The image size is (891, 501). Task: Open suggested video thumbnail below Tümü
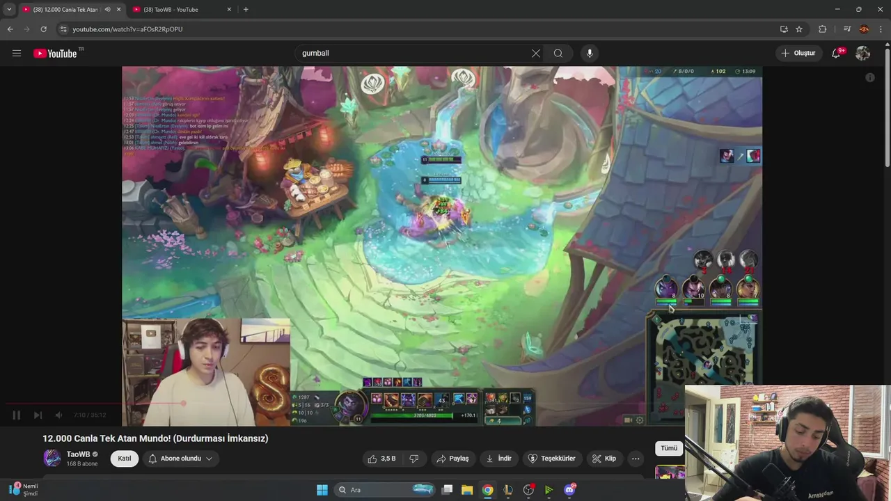(670, 473)
